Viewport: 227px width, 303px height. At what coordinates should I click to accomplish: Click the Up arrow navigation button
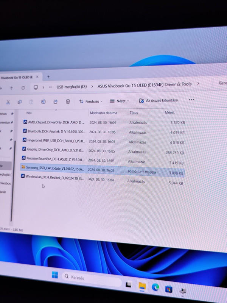click(x=12, y=88)
